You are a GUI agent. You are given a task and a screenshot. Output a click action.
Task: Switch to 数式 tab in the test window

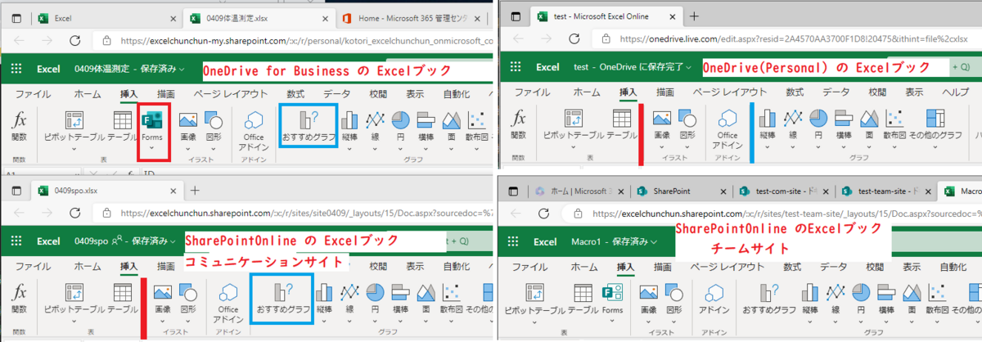(x=795, y=92)
